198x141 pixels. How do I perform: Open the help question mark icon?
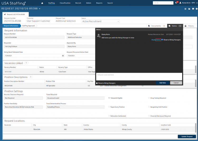[197, 9]
